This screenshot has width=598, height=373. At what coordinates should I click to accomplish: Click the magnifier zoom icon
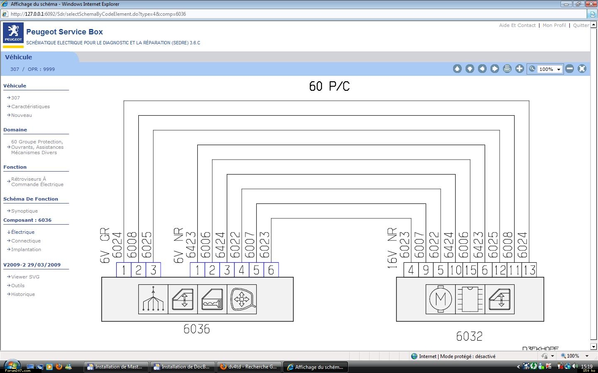click(x=532, y=69)
